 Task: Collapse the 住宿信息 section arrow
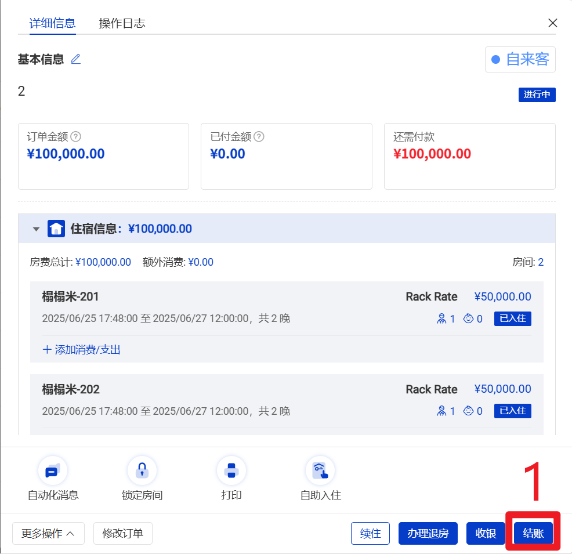tap(37, 229)
